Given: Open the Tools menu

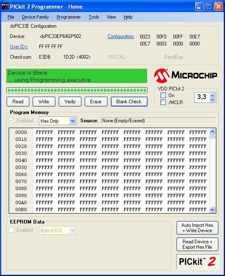Looking at the screenshot, I should [x=94, y=17].
